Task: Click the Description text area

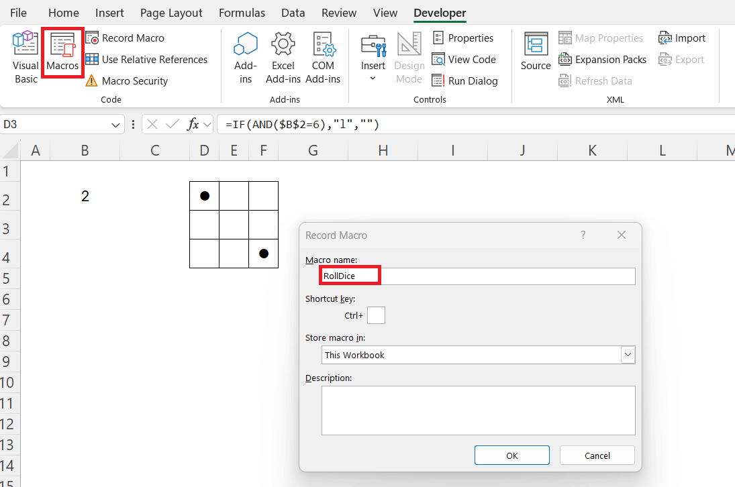Action: click(478, 411)
